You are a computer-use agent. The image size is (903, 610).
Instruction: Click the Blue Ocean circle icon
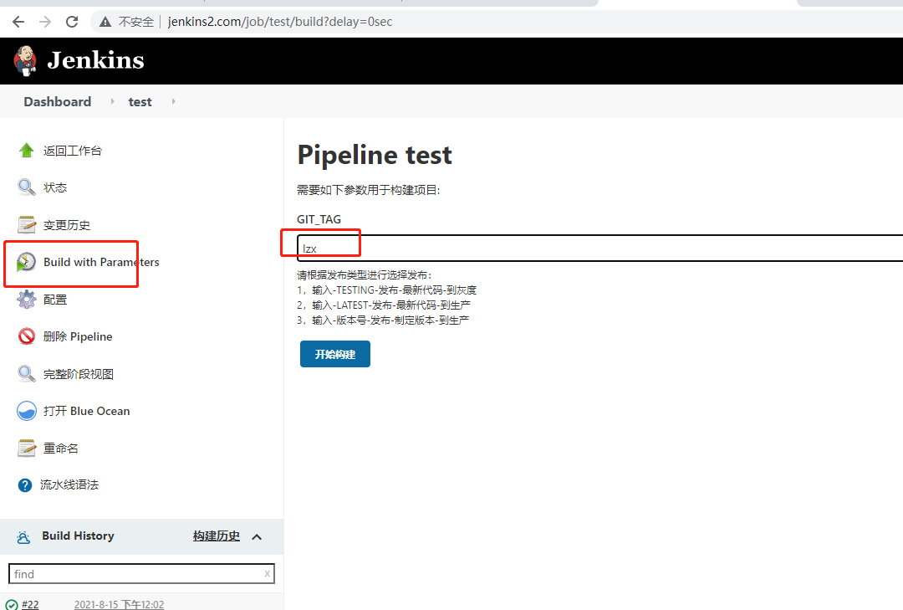pyautogui.click(x=27, y=411)
